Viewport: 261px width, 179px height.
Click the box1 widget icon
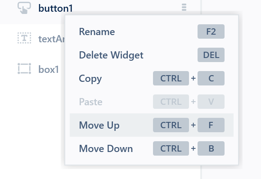[24, 68]
